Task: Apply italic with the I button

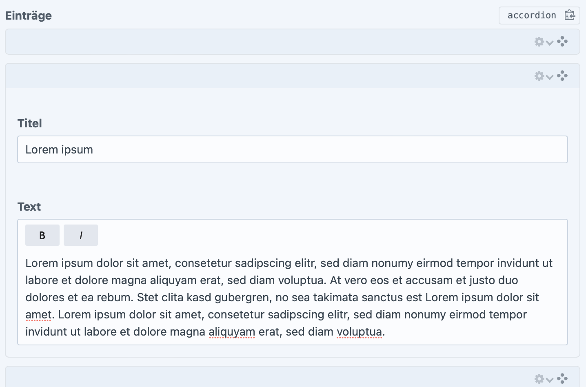Action: [80, 235]
